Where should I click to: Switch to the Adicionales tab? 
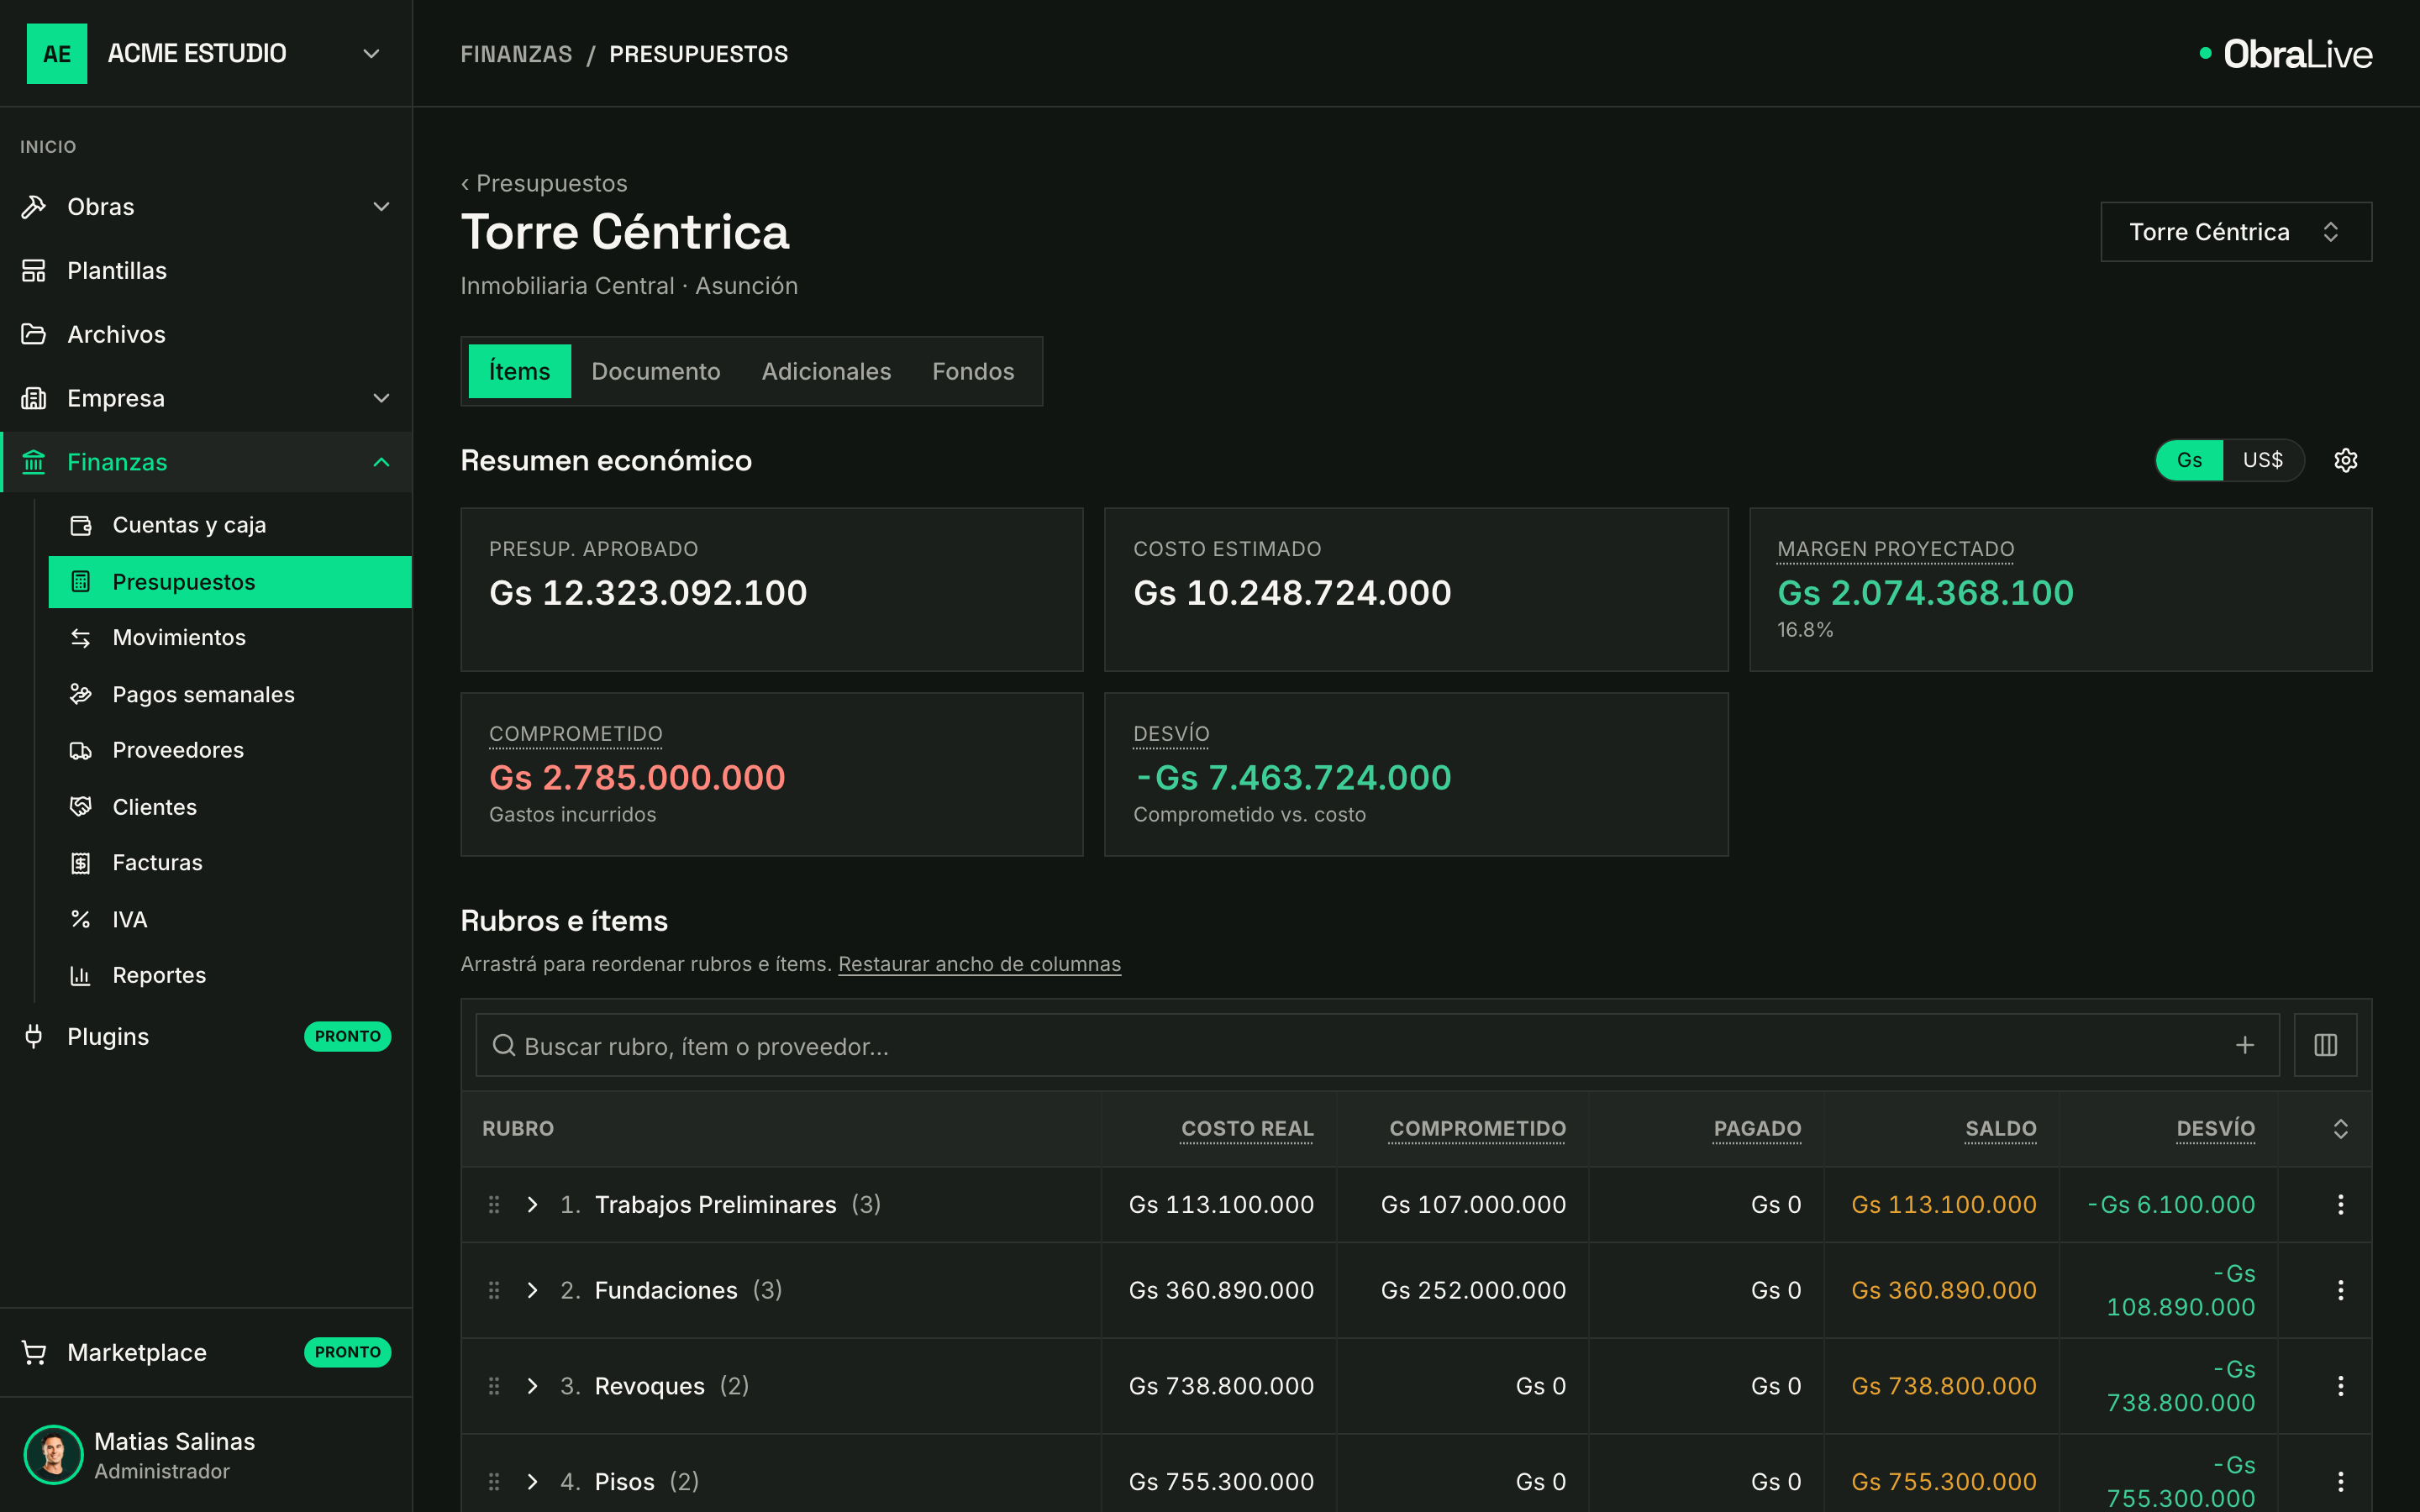(x=826, y=371)
